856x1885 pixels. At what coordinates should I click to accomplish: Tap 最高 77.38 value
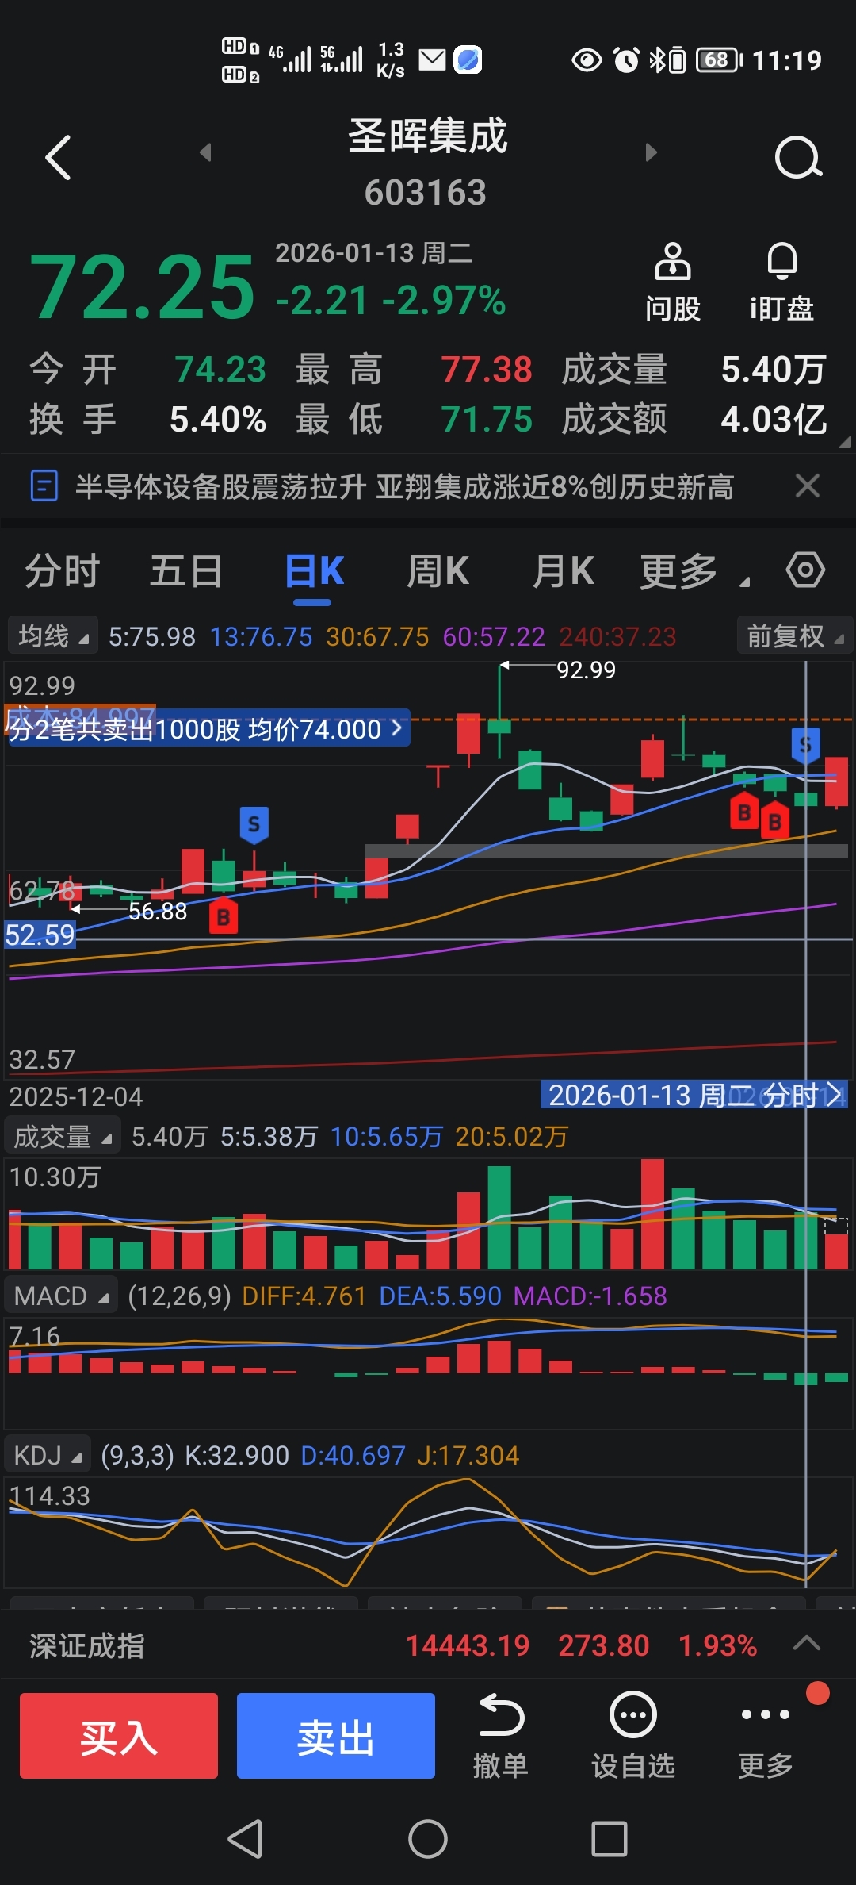pos(487,369)
